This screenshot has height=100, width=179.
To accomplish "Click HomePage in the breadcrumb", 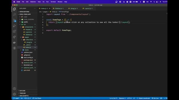I will (65, 12).
